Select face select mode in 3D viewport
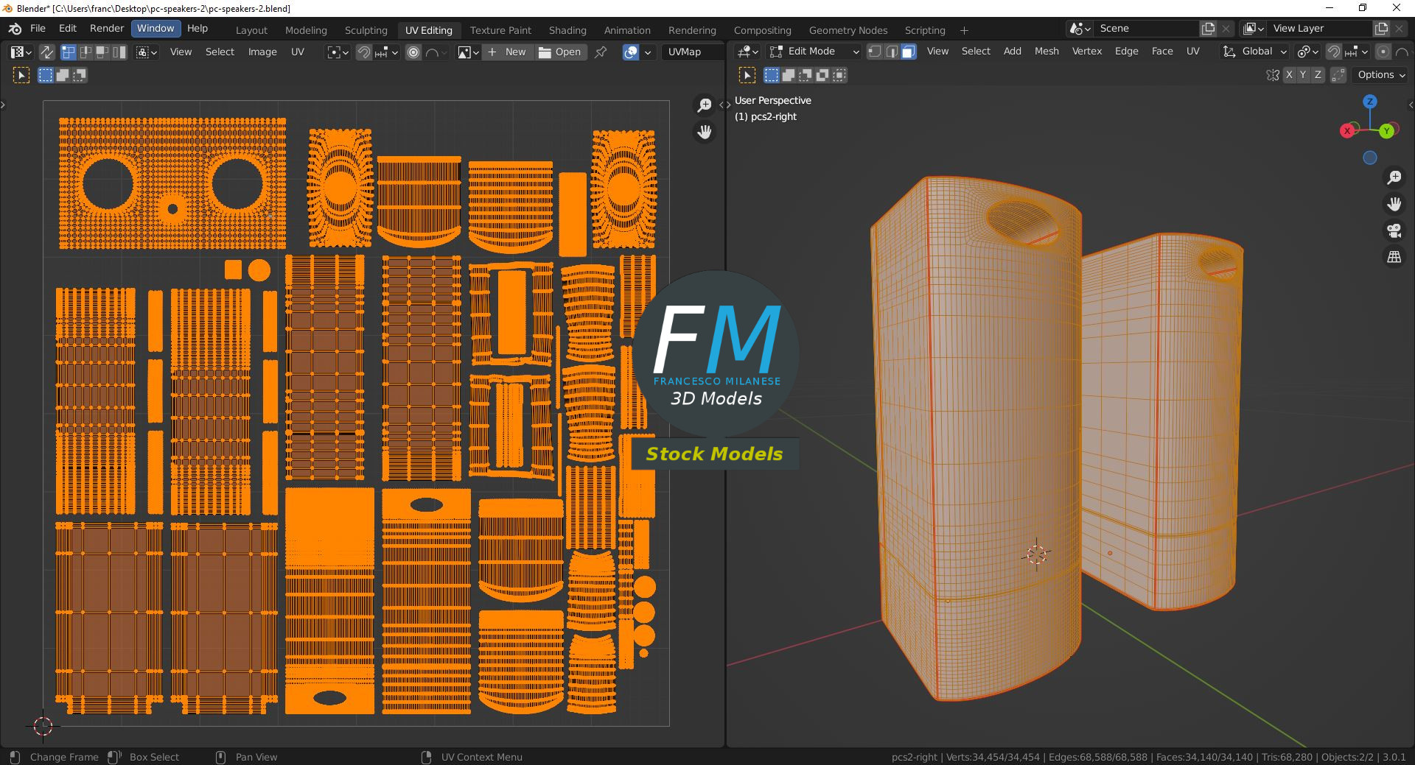The image size is (1415, 765). (909, 52)
